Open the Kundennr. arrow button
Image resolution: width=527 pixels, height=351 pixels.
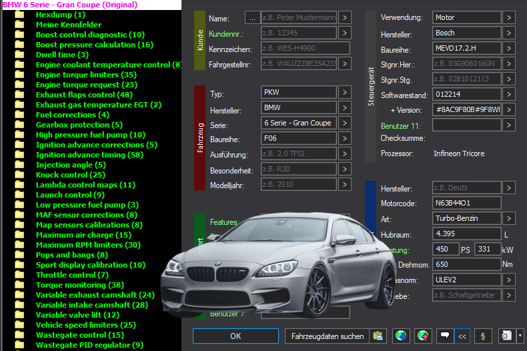click(345, 33)
